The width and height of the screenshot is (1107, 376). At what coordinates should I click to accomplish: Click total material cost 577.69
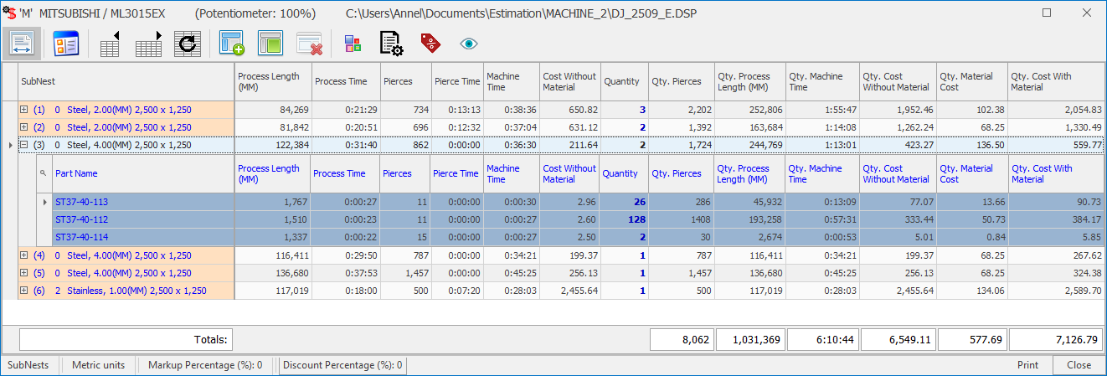972,340
